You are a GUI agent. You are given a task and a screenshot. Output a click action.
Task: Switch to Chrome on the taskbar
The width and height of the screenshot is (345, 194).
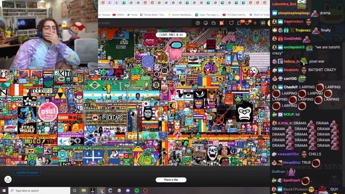[101, 190]
